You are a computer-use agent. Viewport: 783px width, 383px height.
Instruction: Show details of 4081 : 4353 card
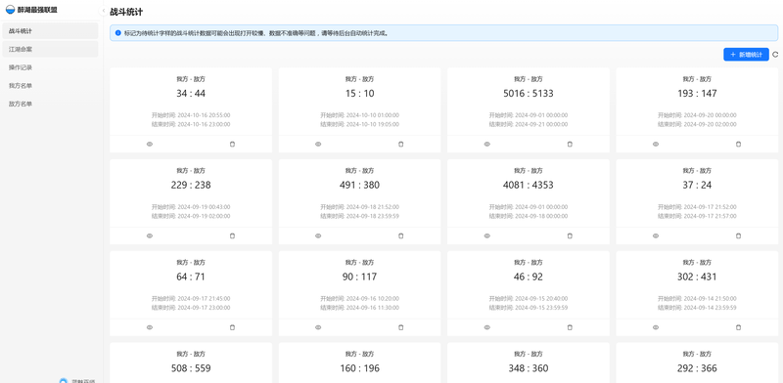[486, 235]
